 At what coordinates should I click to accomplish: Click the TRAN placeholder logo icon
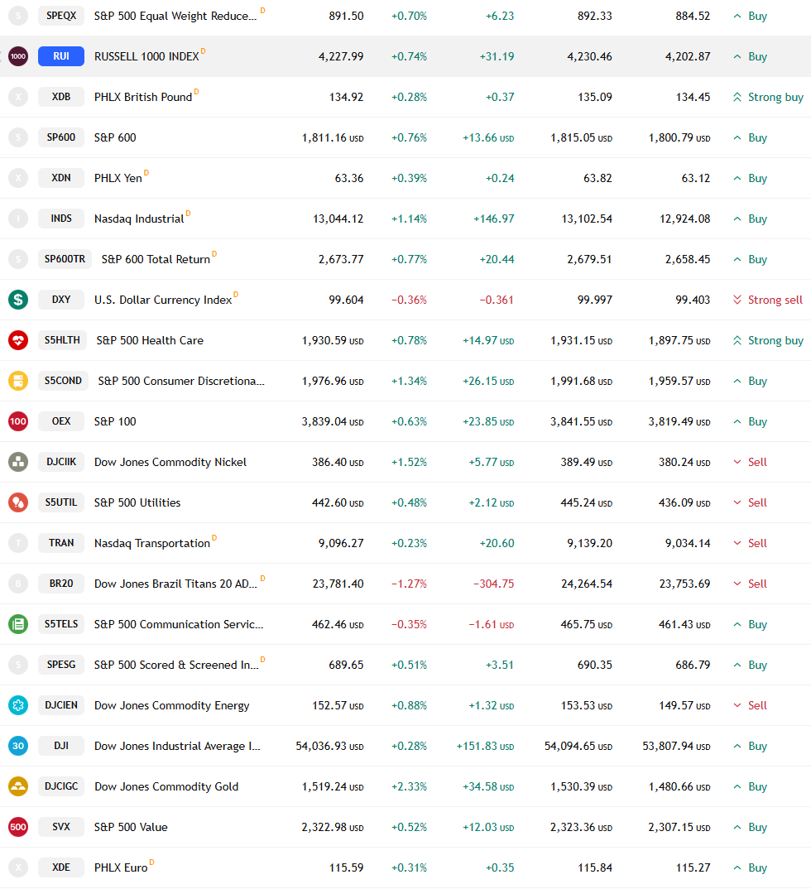click(18, 543)
